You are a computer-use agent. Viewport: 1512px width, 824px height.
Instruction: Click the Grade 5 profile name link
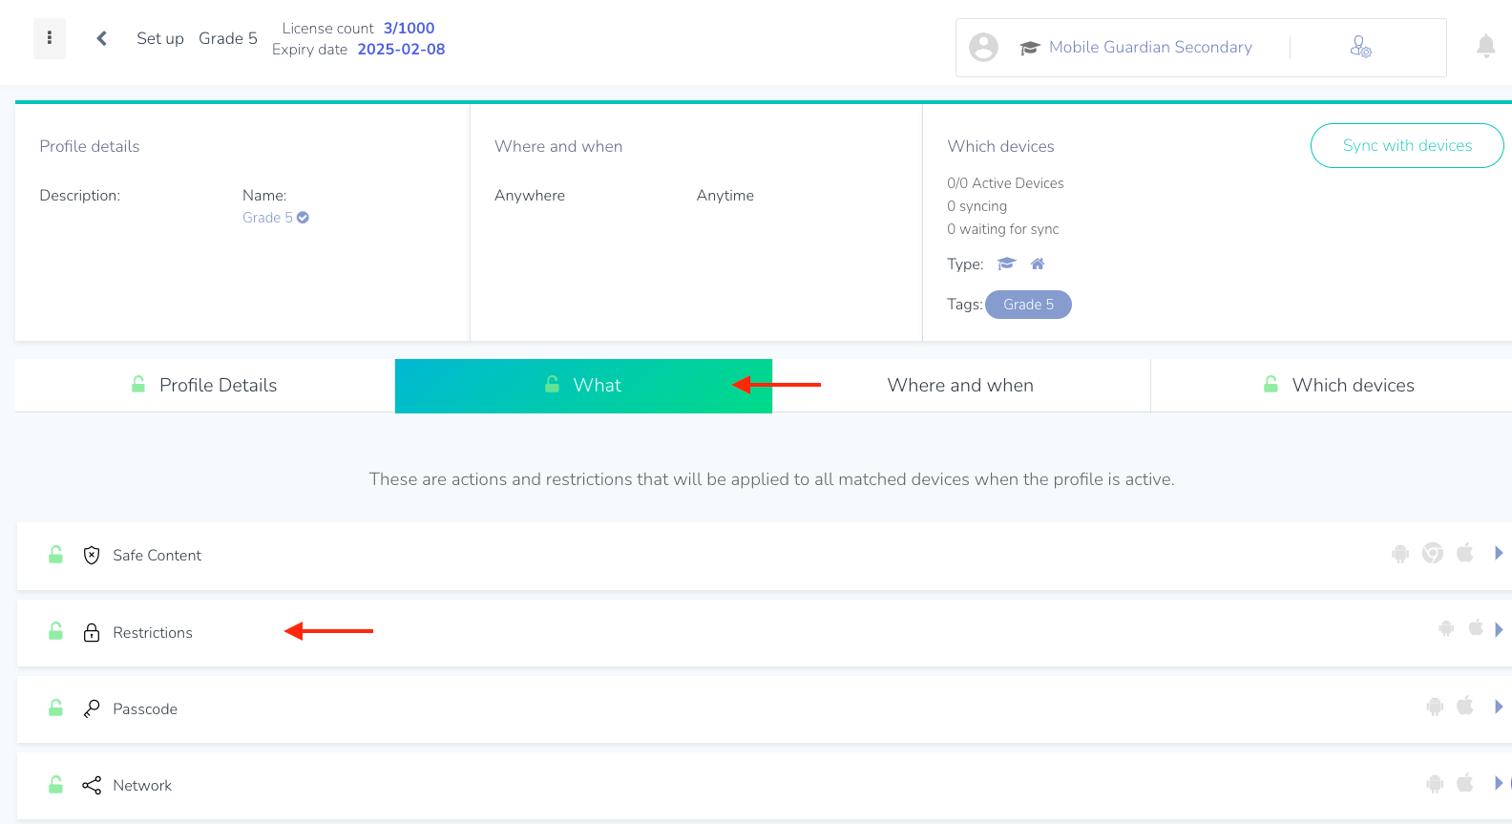(267, 218)
